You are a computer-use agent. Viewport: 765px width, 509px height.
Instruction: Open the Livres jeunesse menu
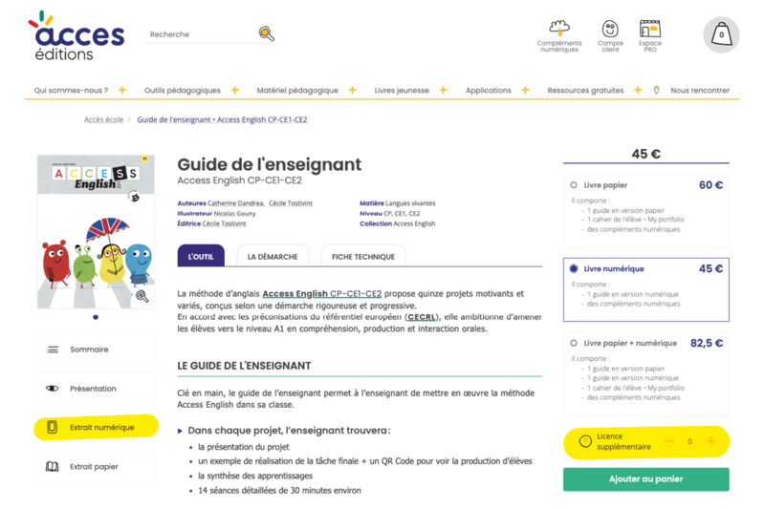click(x=402, y=90)
